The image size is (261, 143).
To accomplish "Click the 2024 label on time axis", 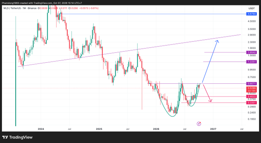I will coord(41,129).
